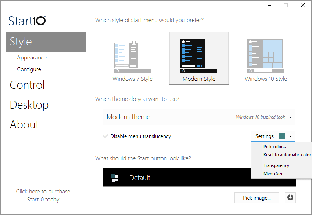Minimize the Start10 window

269,6
